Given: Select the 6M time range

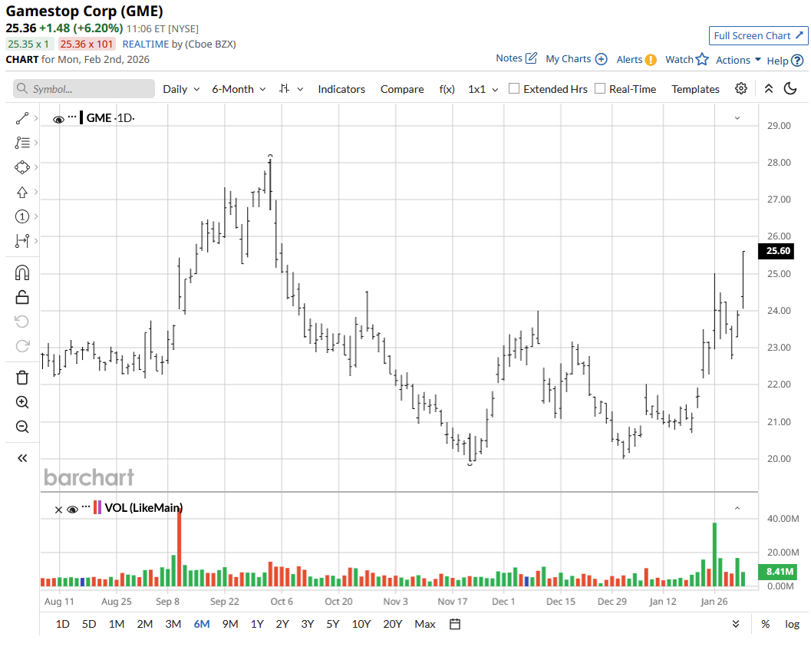Looking at the screenshot, I should point(202,624).
